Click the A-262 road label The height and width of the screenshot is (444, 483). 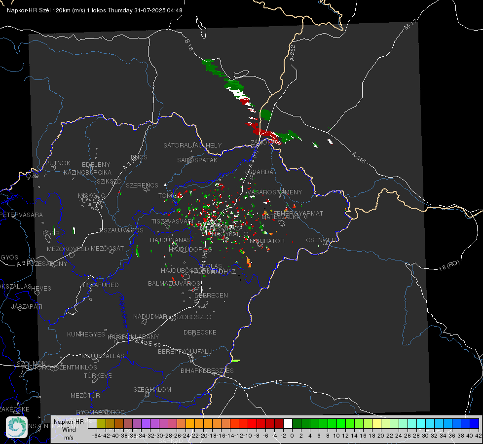tap(293, 53)
